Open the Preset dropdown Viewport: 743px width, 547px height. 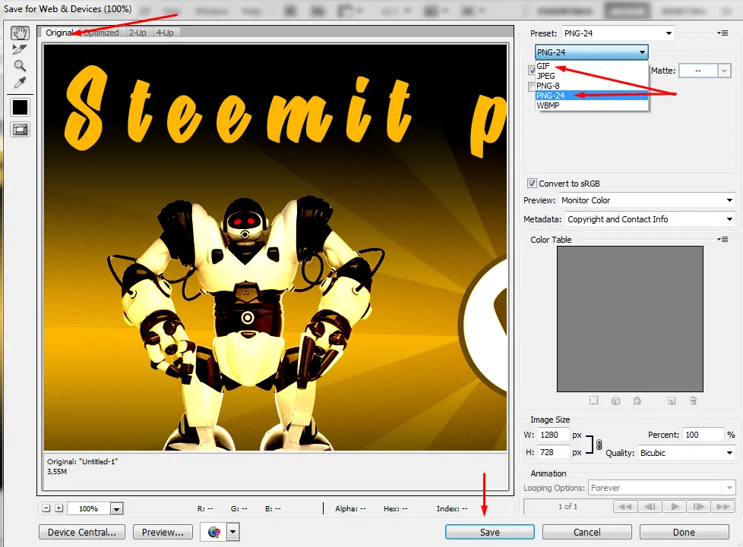tap(618, 33)
